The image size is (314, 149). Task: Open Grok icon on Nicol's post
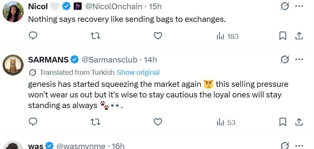284,6
